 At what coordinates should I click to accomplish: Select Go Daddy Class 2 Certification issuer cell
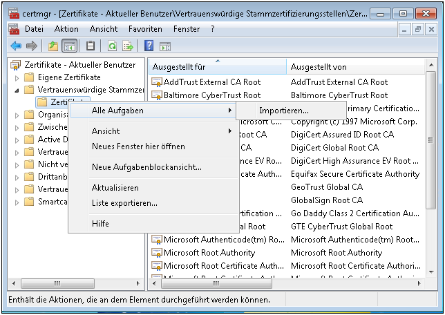(355, 213)
